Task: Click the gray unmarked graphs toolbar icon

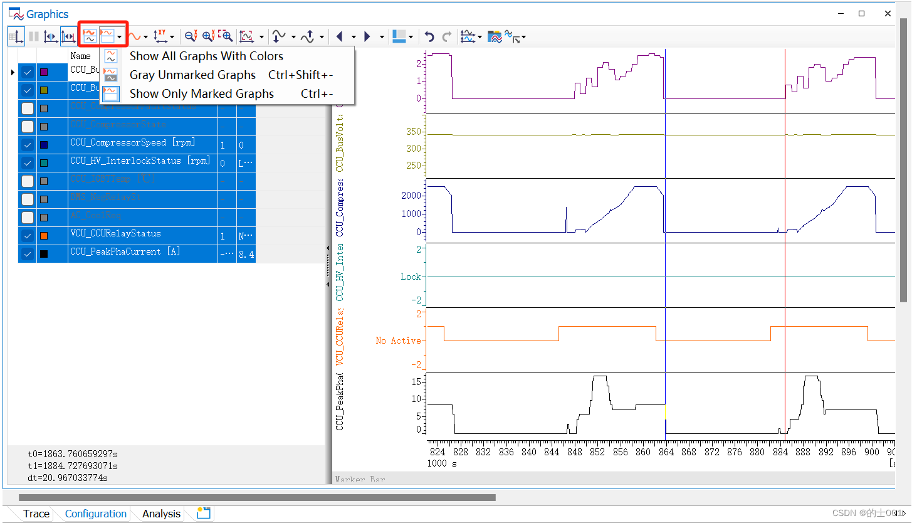Action: 90,36
